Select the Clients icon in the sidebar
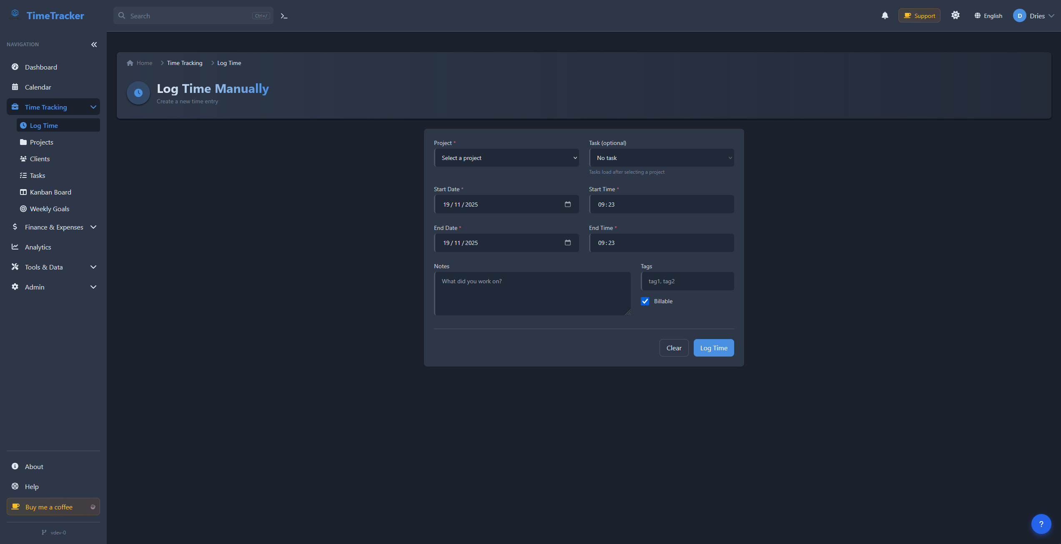Image resolution: width=1061 pixels, height=544 pixels. coord(23,159)
